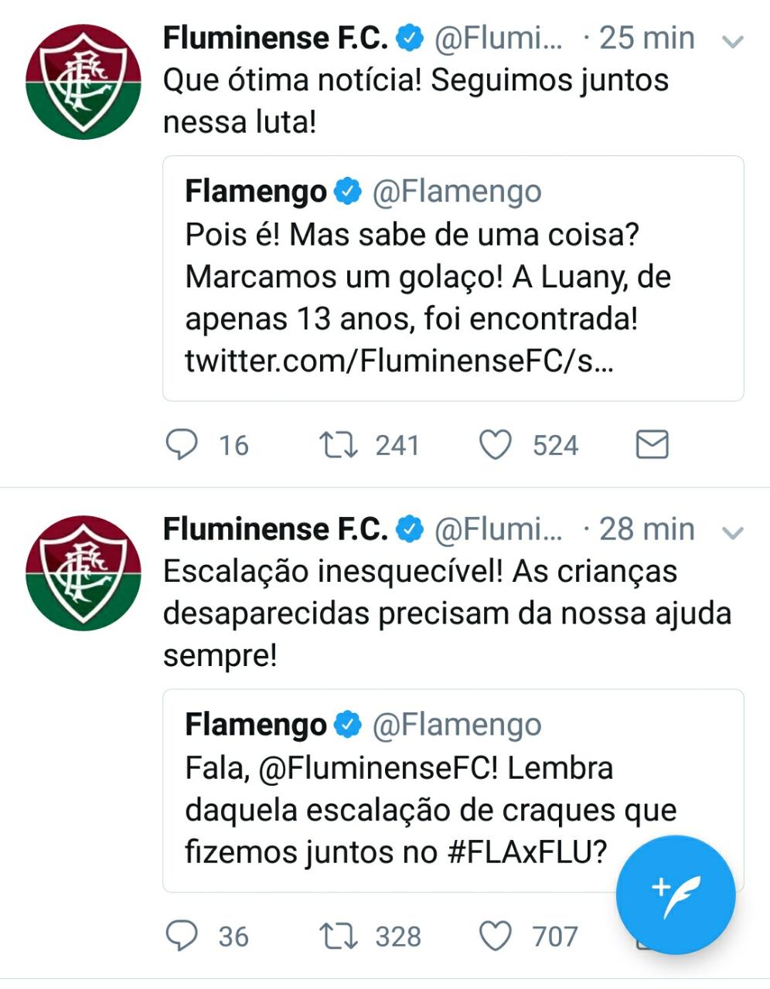Open Fluminense avatar on the second tweet
770x989 pixels.
(x=83, y=573)
